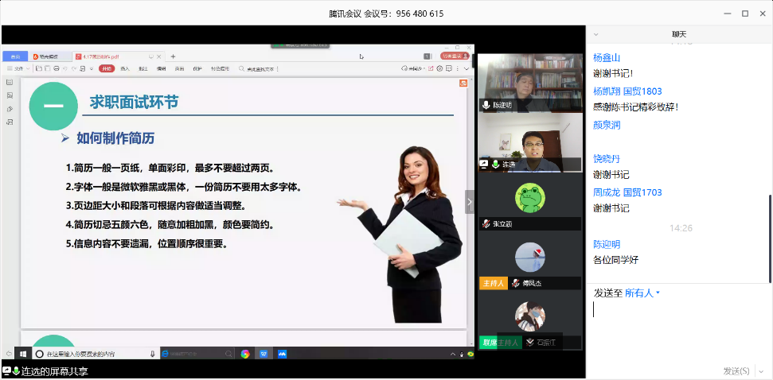Click the chat panel vertical scrollbar
Viewport: 773px width, 380px height.
click(x=768, y=238)
